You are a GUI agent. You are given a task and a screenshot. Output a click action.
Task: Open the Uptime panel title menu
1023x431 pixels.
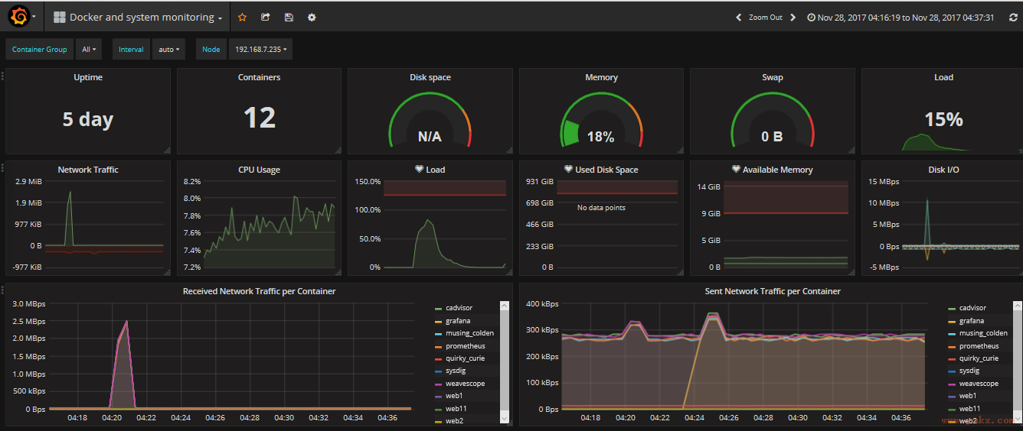click(88, 77)
